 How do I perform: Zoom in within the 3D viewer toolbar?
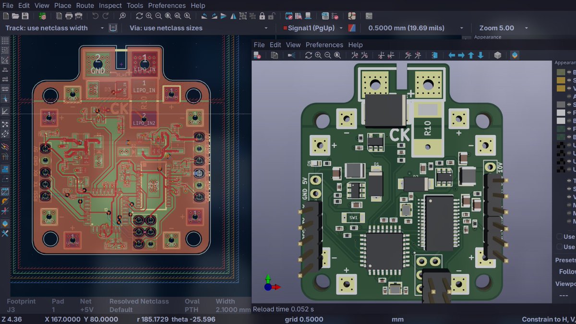318,55
